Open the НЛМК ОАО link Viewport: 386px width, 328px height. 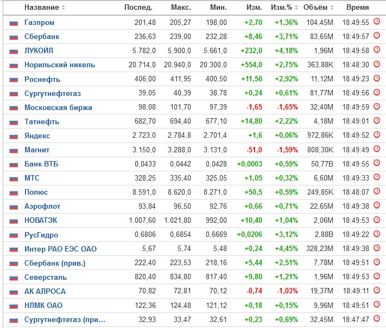[43, 305]
